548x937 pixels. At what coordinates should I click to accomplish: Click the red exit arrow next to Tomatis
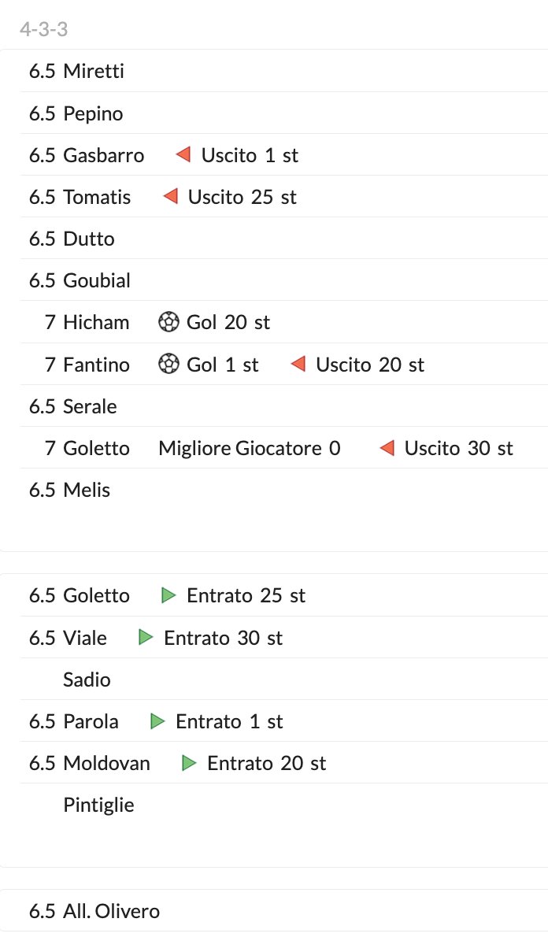point(170,197)
